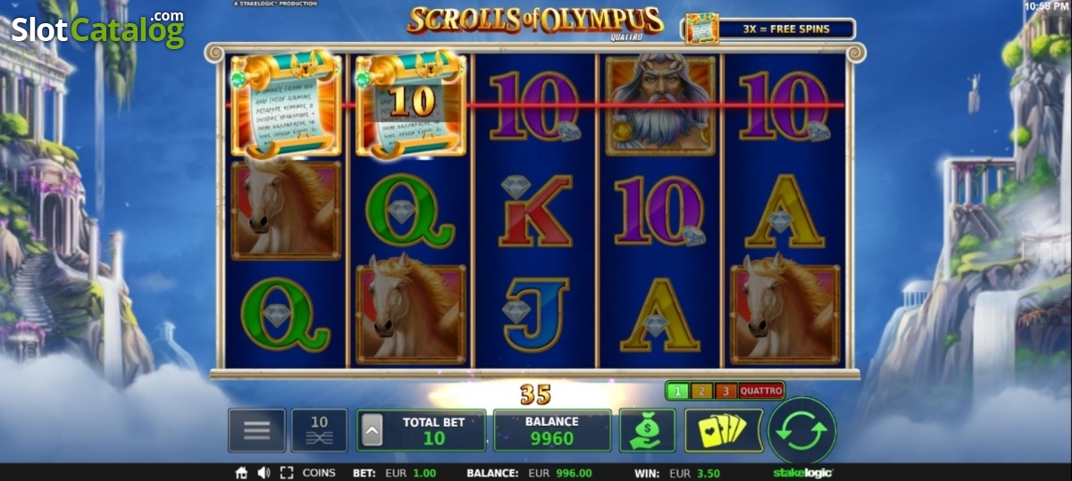
Task: Open the gamble cards icon
Action: pyautogui.click(x=724, y=430)
